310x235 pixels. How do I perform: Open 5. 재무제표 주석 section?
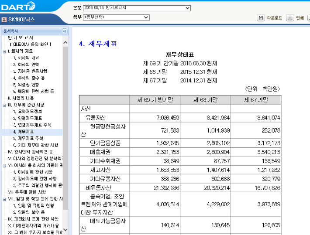pos(28,138)
